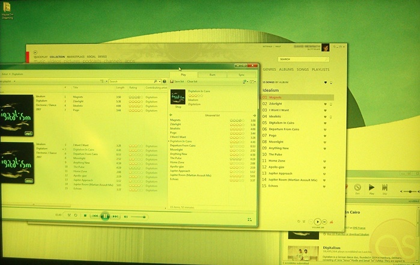Go to previous list arrow in Play pane
Viewport: 420px width, 265px height.
pyautogui.click(x=171, y=115)
